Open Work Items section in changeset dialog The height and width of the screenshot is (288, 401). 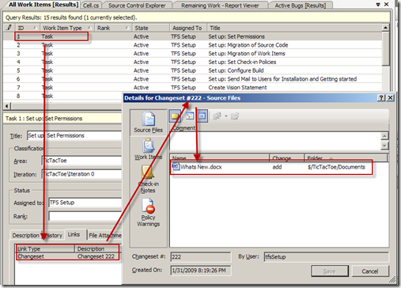click(x=149, y=150)
